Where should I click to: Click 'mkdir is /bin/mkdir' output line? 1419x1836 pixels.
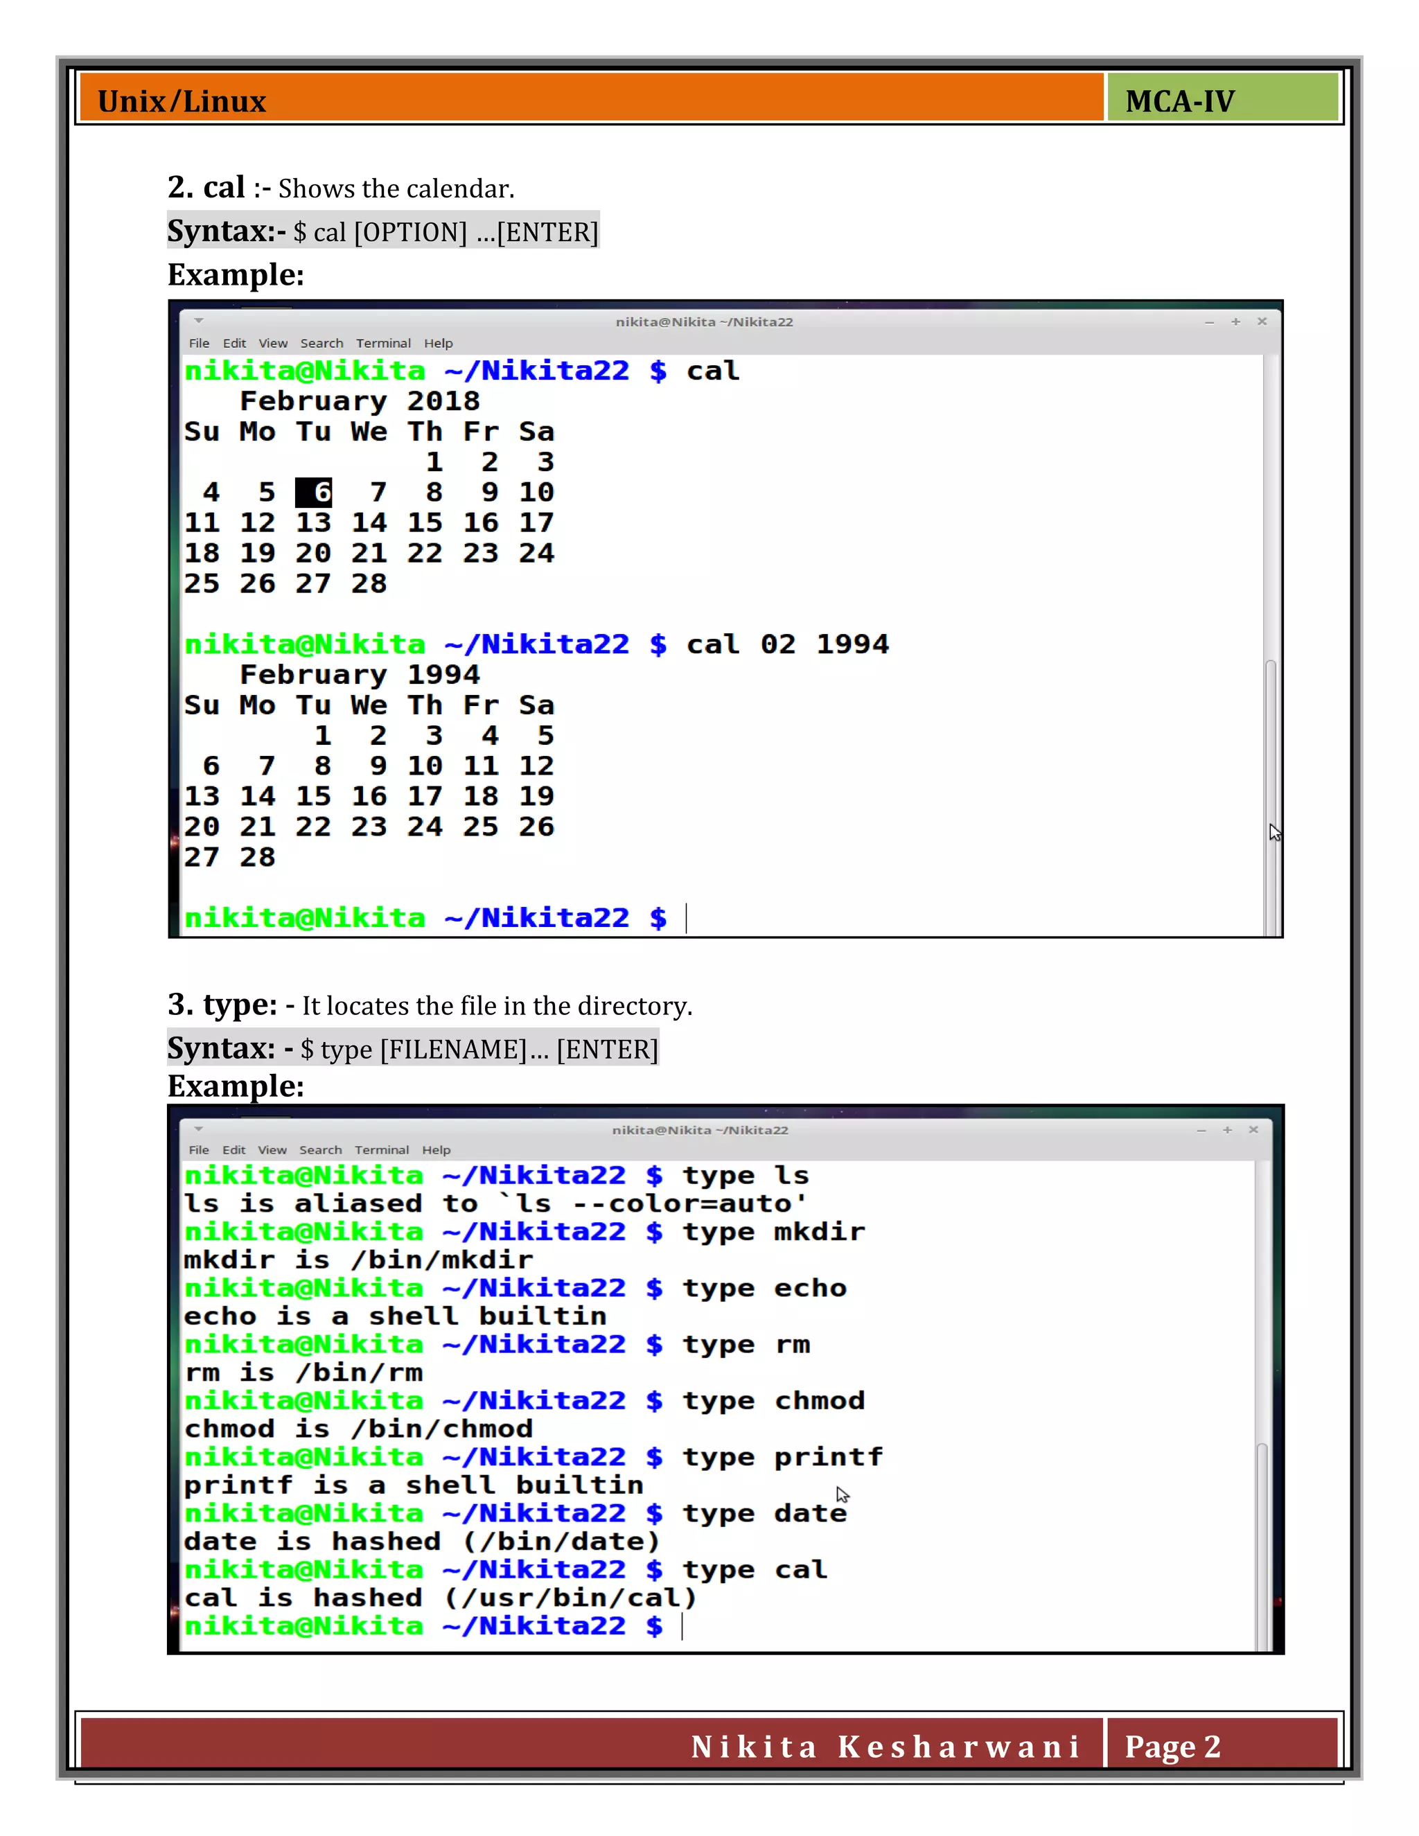(x=359, y=1260)
